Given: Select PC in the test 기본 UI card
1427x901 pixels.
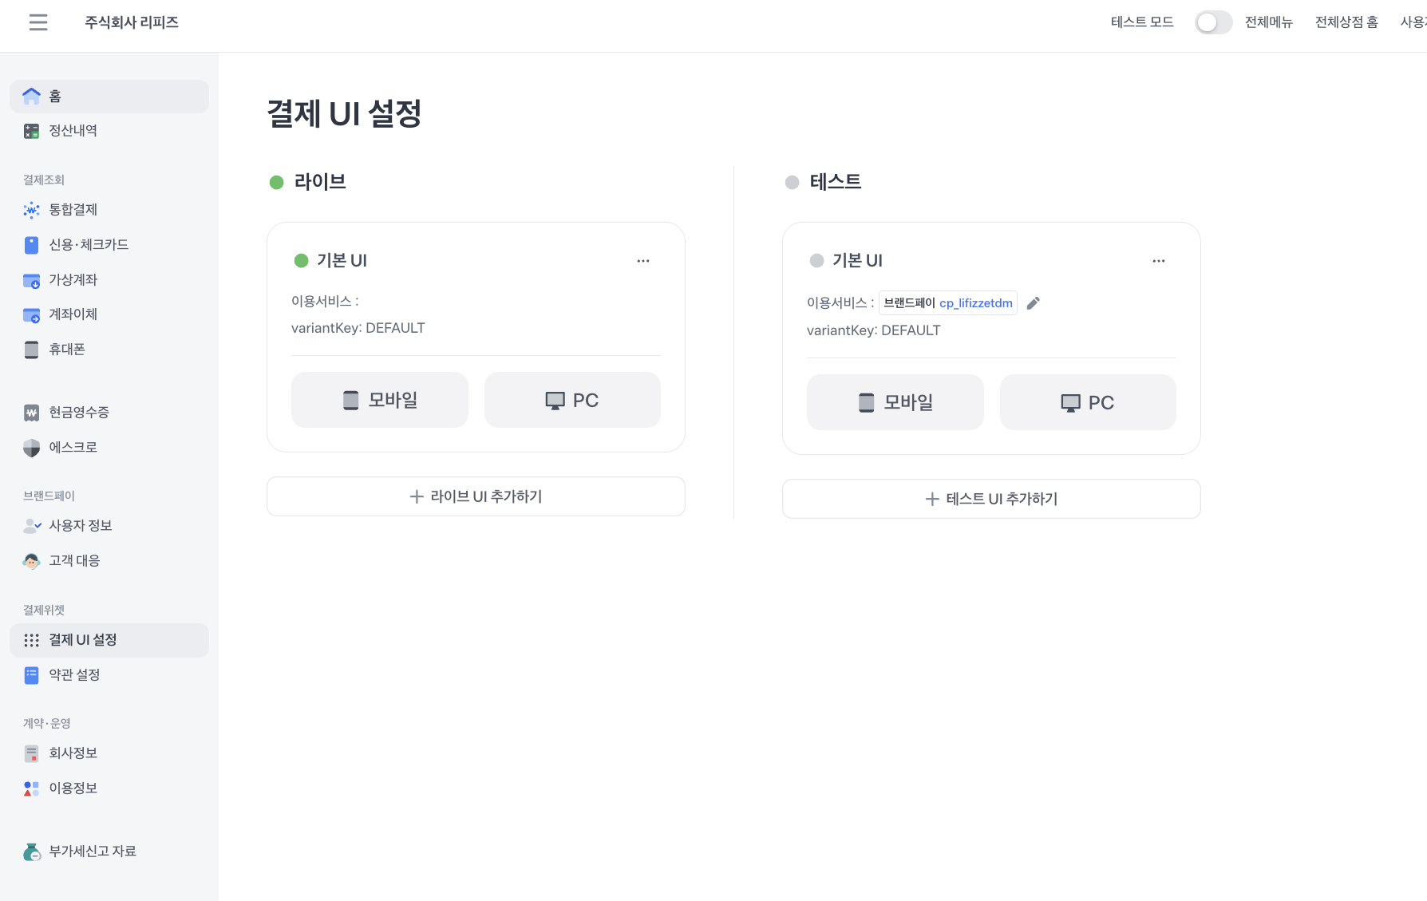Looking at the screenshot, I should coord(1088,402).
